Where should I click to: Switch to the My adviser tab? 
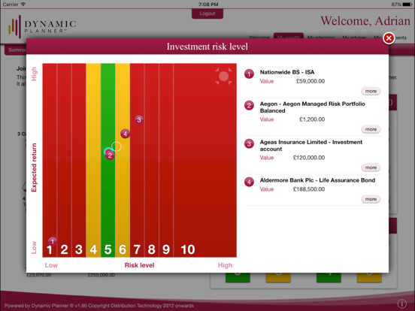[x=354, y=38]
